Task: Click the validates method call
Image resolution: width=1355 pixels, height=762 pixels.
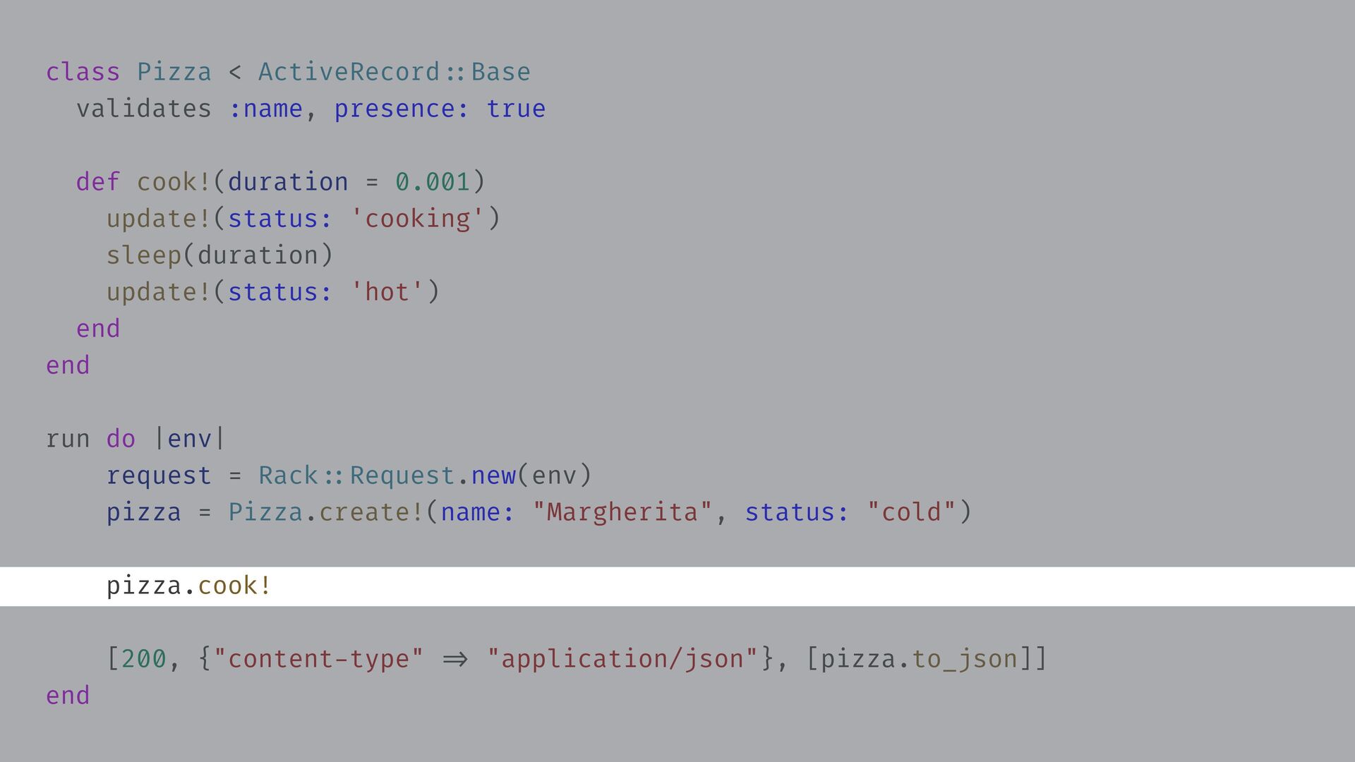Action: [x=143, y=109]
